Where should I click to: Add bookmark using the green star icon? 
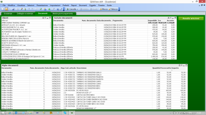coord(49,9)
